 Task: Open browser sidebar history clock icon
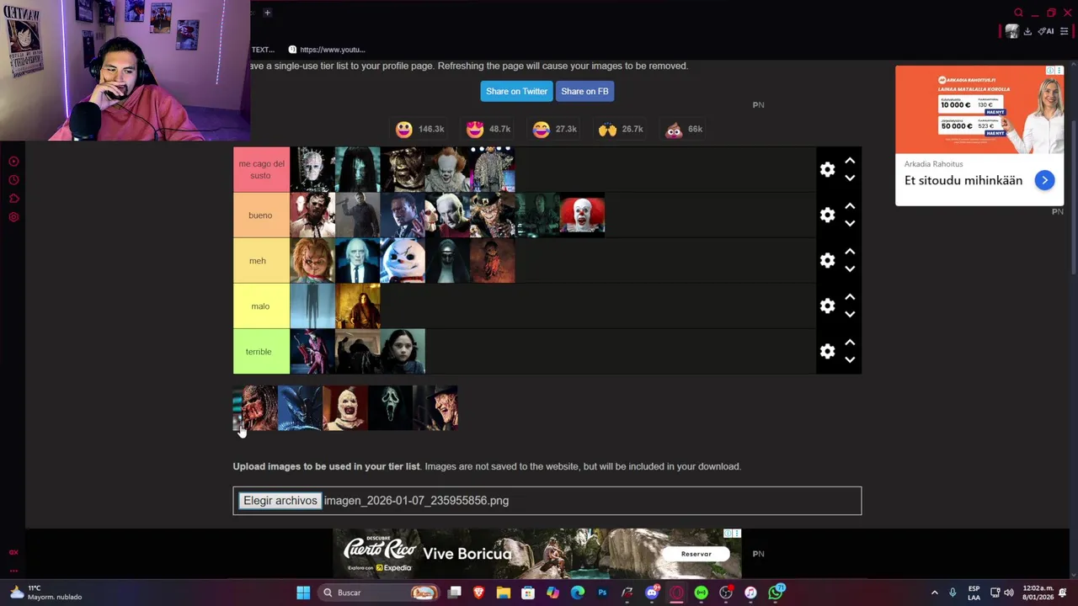tap(13, 180)
